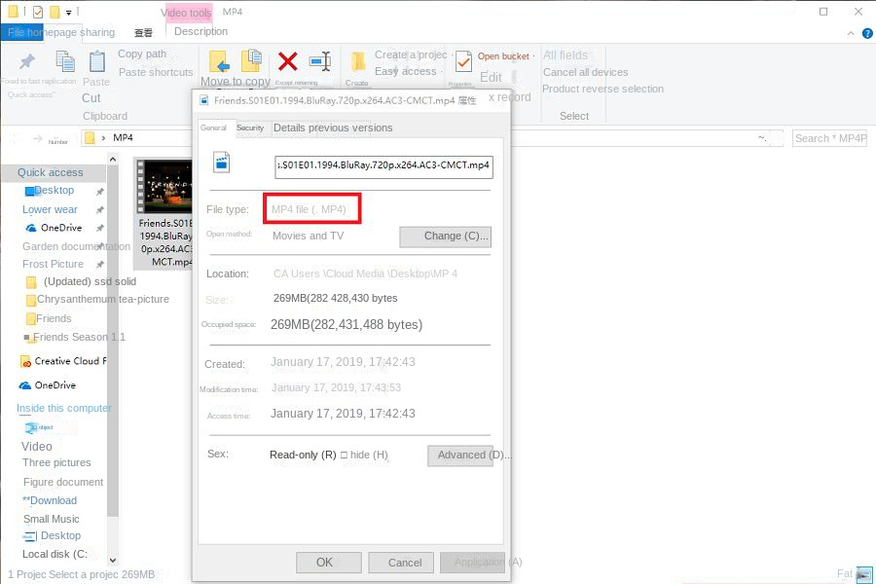Click the Cancel button in dialog
The image size is (876, 584).
point(401,563)
